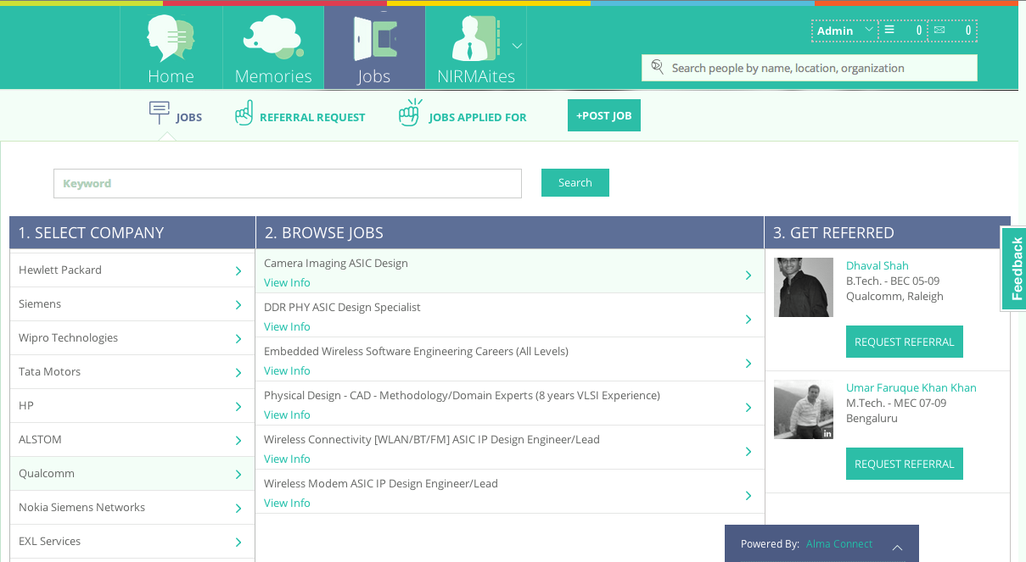Screen dimensions: 1026x562
Task: Open Umar Faruque Khan Khan profile
Action: pos(911,387)
